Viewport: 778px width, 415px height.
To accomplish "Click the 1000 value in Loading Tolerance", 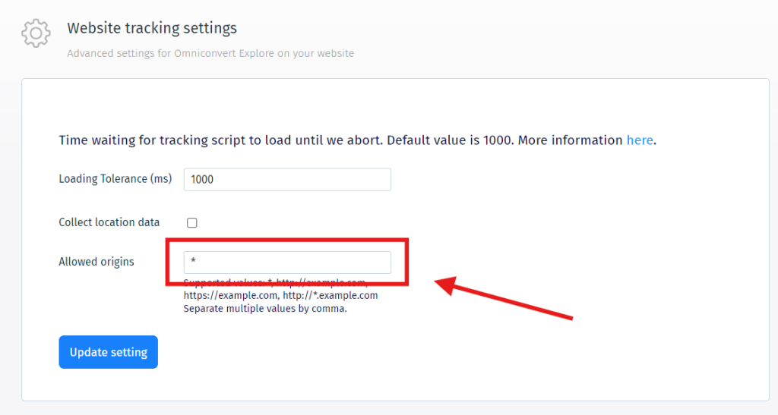I will click(202, 180).
